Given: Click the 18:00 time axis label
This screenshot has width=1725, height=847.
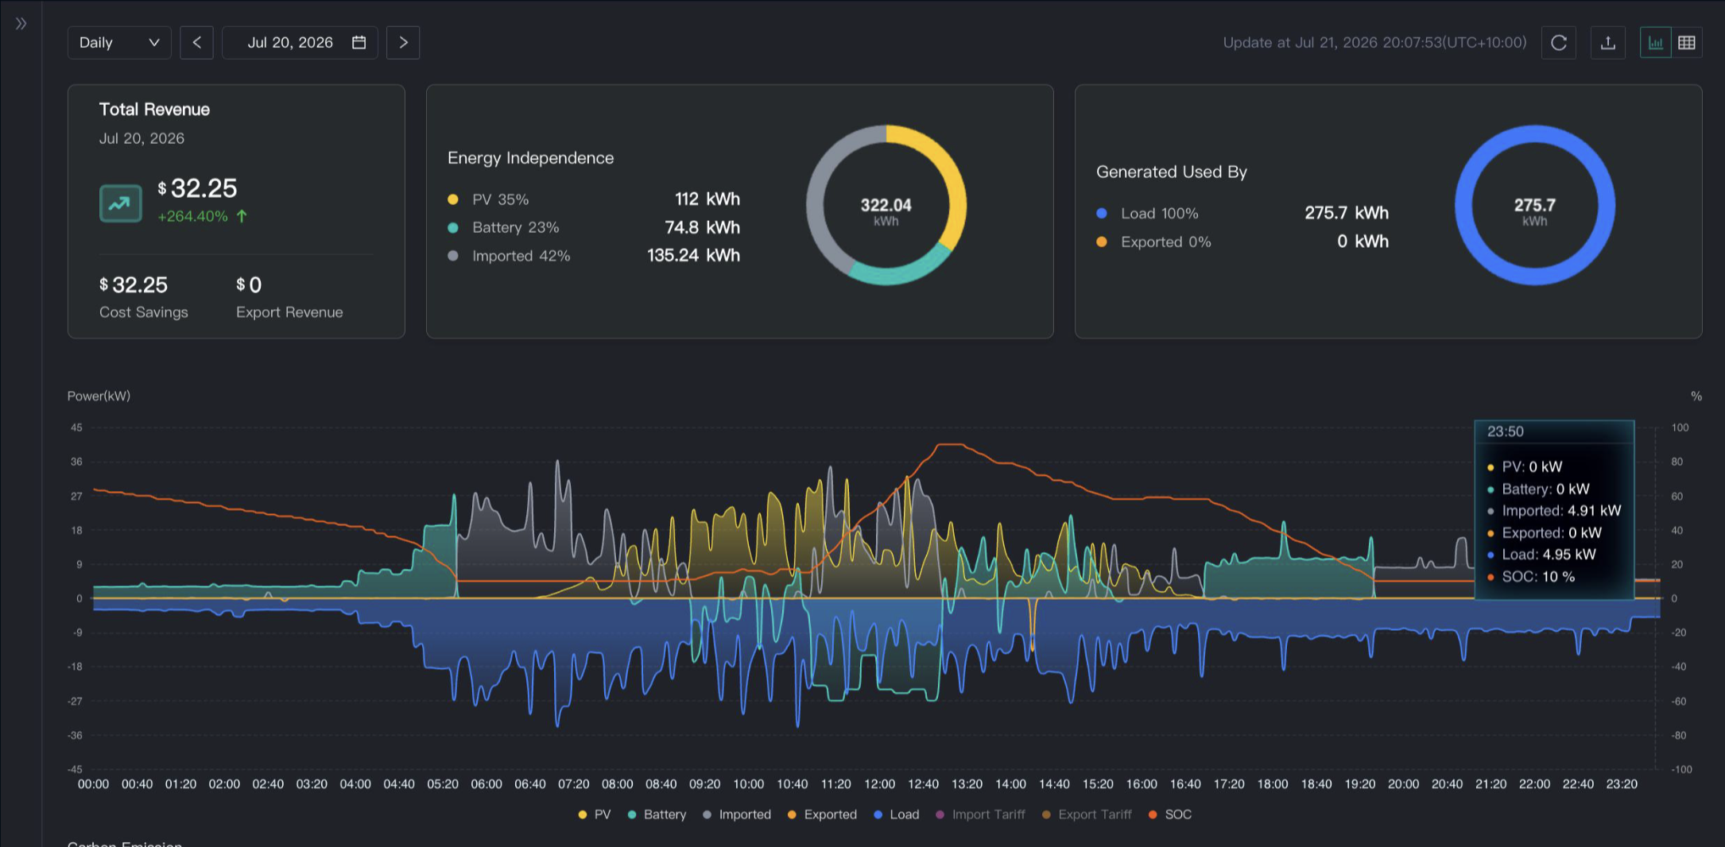Looking at the screenshot, I should tap(1273, 784).
